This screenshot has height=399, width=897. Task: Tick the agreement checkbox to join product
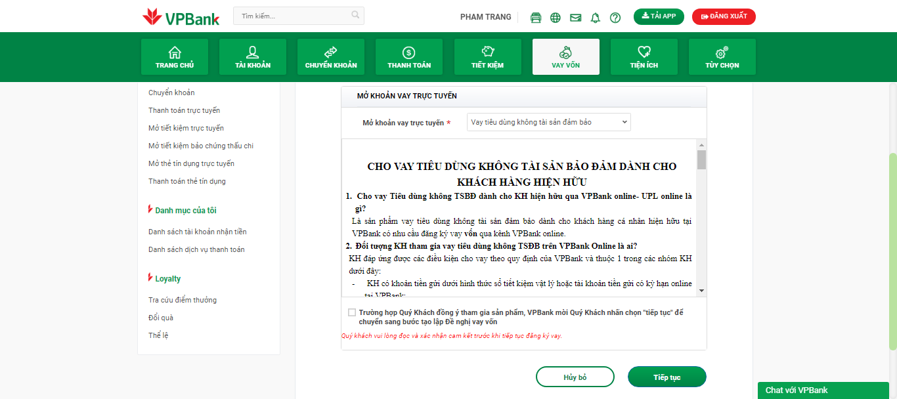tap(352, 312)
